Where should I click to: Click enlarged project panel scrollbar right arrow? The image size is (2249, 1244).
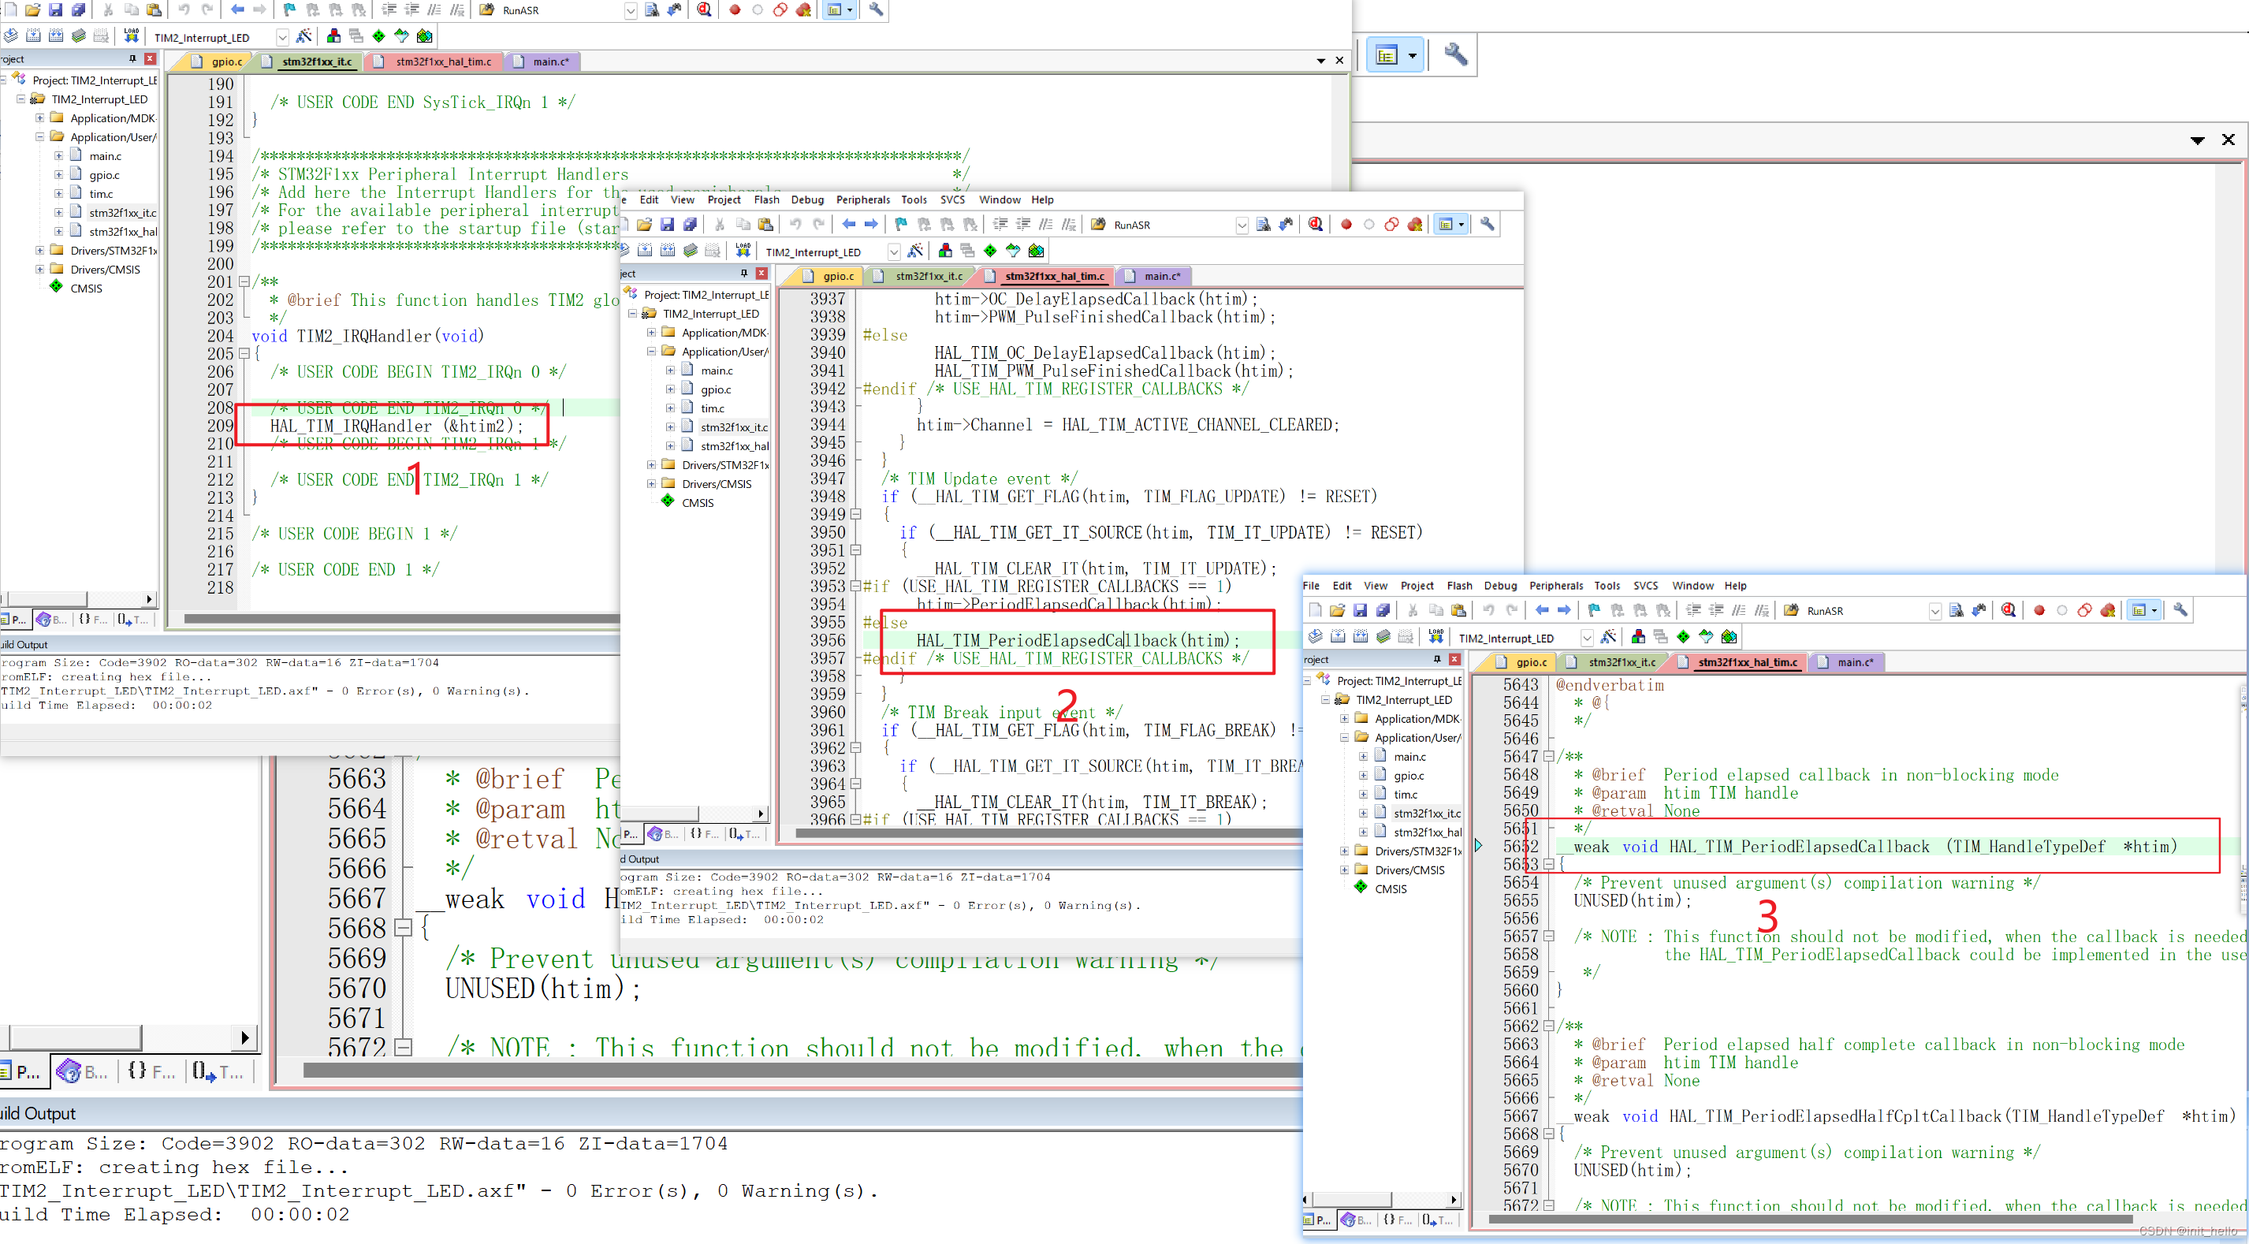pyautogui.click(x=244, y=1037)
